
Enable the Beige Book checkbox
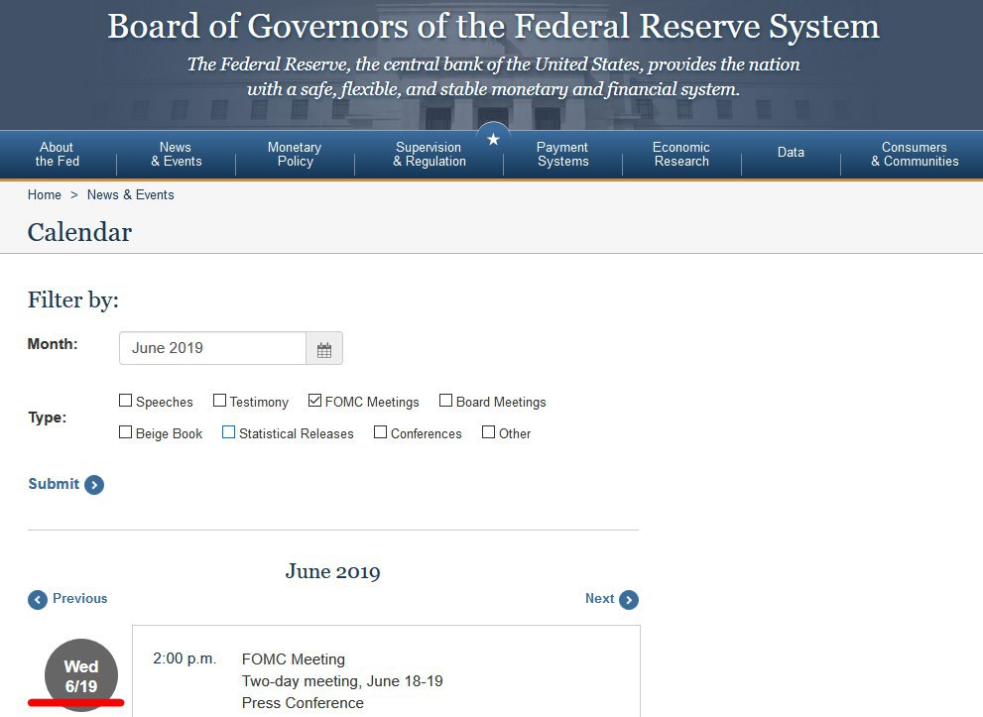125,432
